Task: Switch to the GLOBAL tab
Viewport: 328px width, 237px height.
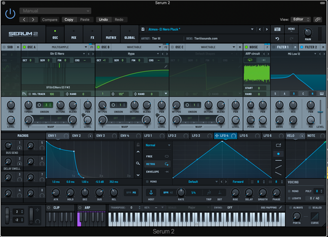Action: click(x=129, y=34)
